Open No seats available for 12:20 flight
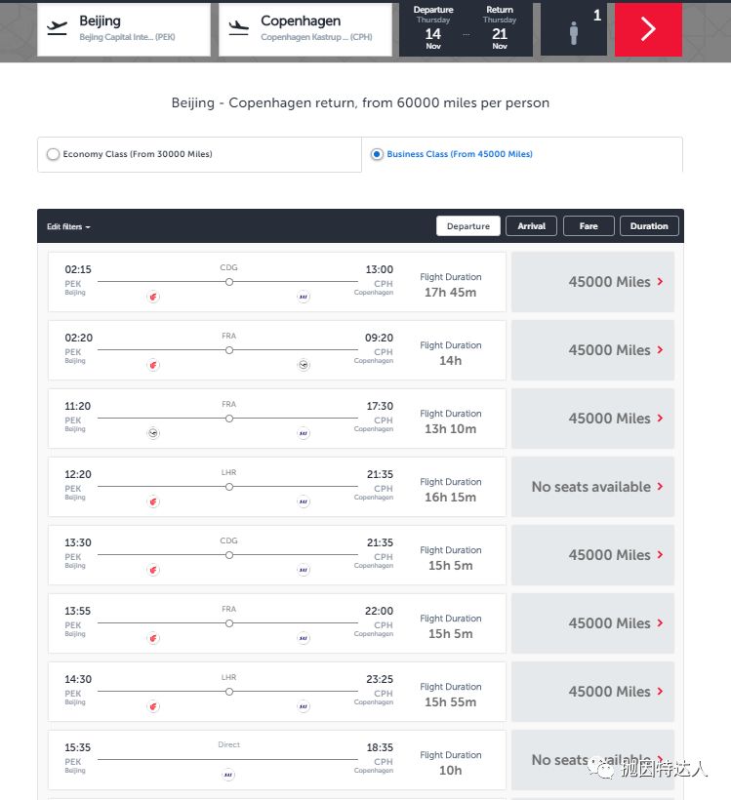The height and width of the screenshot is (800, 731). tap(592, 487)
